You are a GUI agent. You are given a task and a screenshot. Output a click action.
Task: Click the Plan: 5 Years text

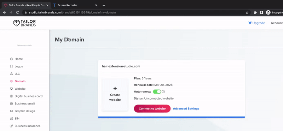coord(143,78)
